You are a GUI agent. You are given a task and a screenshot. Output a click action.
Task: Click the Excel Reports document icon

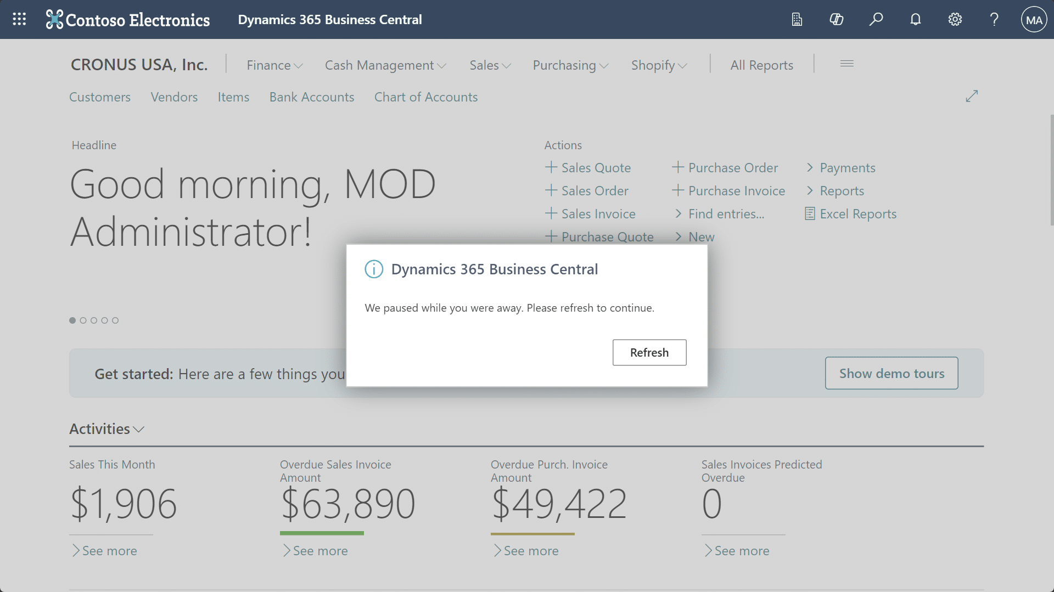point(810,213)
